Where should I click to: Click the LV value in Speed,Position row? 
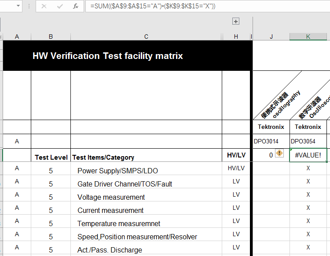tap(236, 234)
